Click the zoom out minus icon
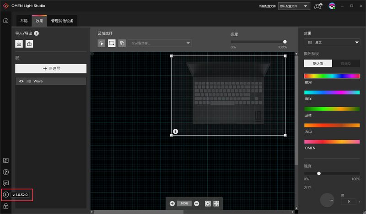 click(x=197, y=203)
